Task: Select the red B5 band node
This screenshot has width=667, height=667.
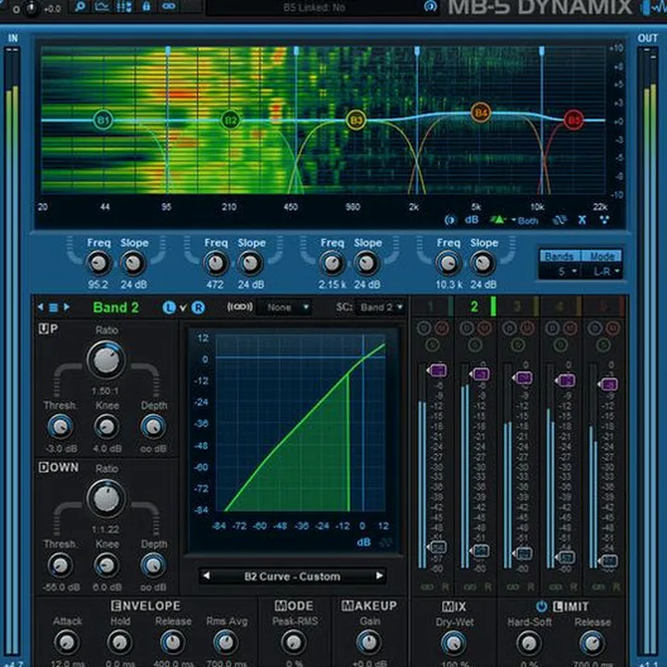Action: point(573,120)
